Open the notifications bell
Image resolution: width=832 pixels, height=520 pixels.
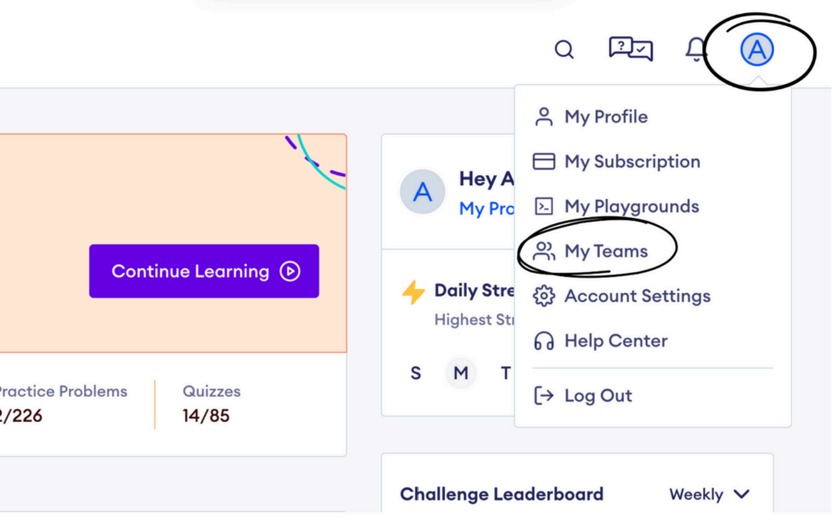click(x=696, y=49)
